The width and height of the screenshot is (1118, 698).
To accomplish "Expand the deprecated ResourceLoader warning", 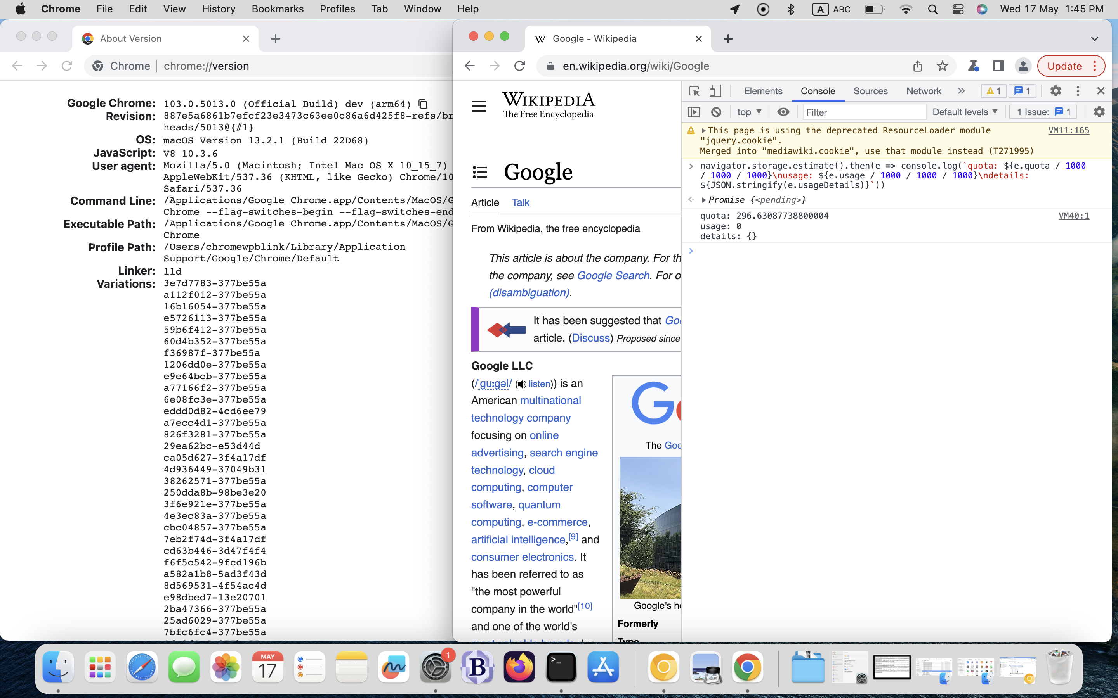I will (x=703, y=131).
